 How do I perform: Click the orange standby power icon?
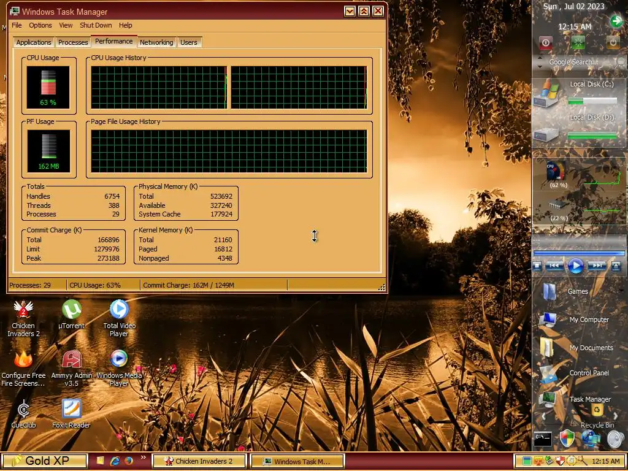[613, 42]
